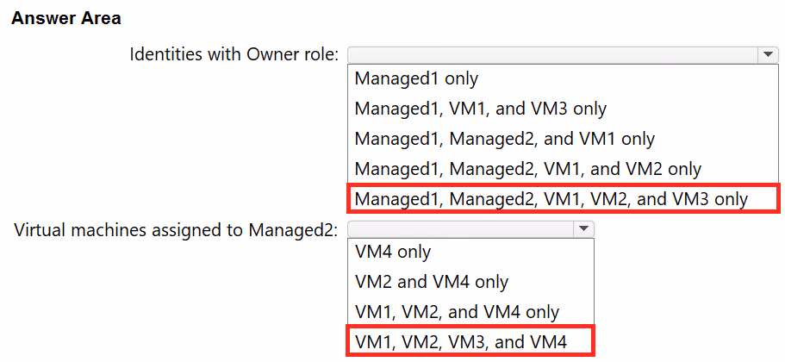Select the red-outlined answer in the Owner role list
Viewport: 785px width, 362px height.
(564, 199)
